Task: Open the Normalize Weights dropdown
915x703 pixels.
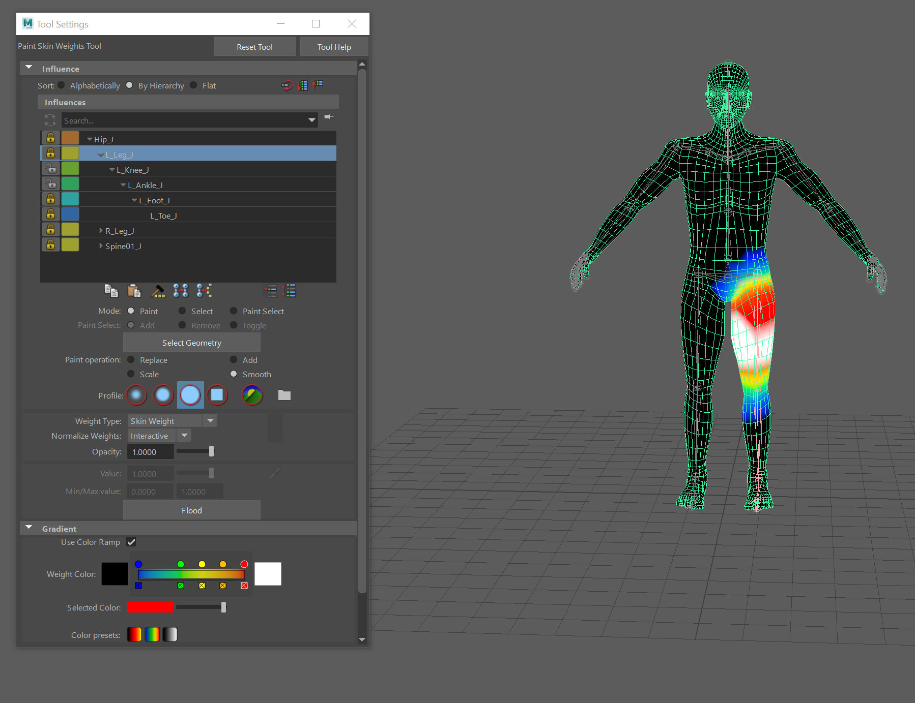Action: tap(184, 436)
